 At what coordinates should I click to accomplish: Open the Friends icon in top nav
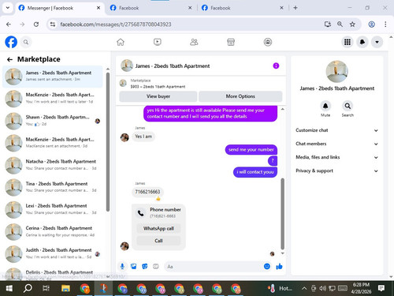(194, 42)
